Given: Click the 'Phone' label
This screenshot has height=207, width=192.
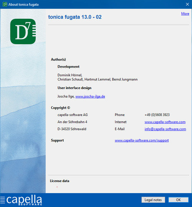Looking at the screenshot, I should coord(120,115).
